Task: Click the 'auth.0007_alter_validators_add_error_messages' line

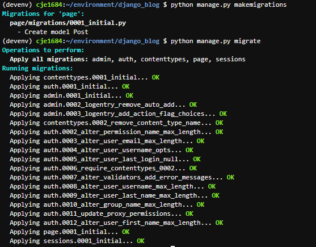Action: 122,177
